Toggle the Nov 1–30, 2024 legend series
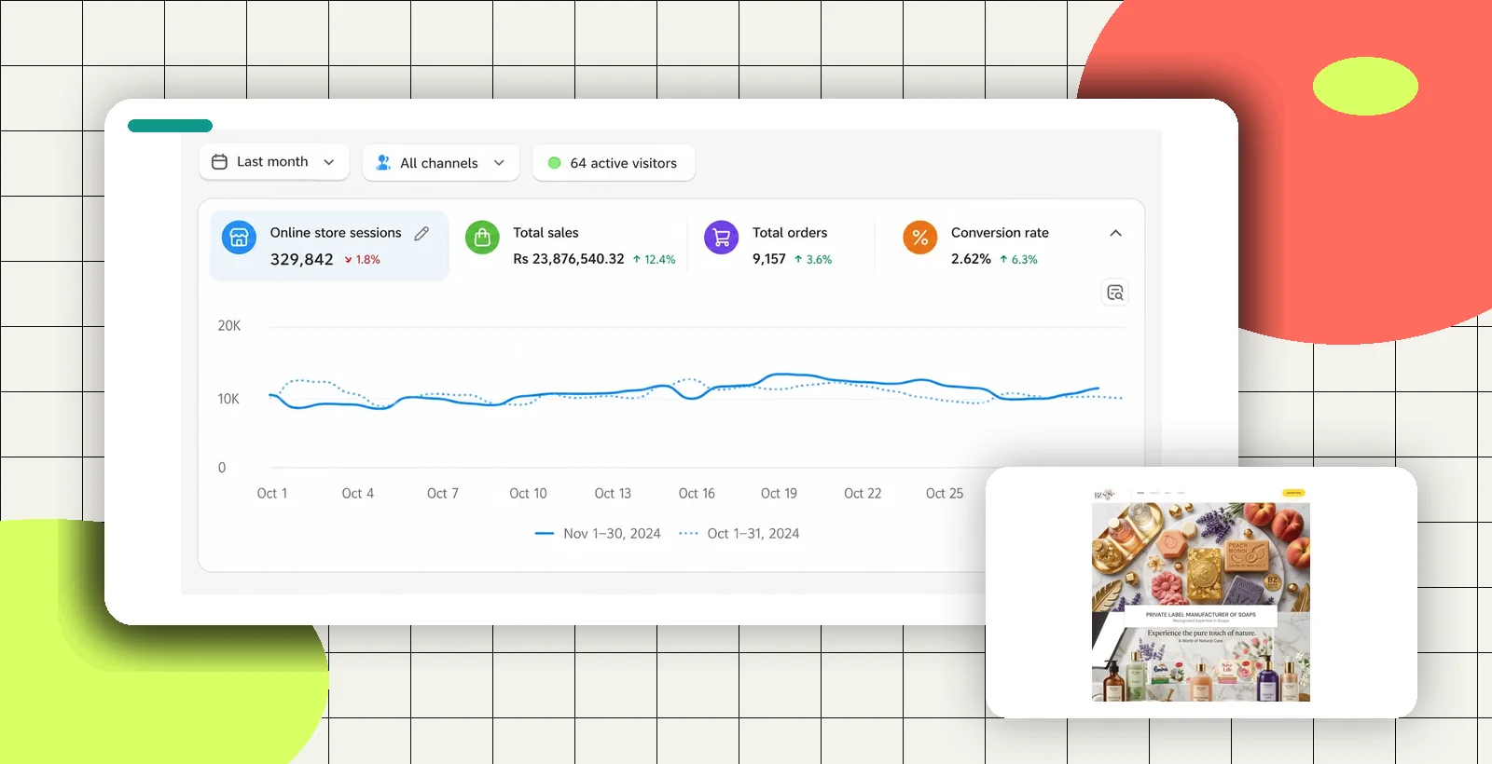Screen dimensions: 1492x764 click(x=598, y=534)
